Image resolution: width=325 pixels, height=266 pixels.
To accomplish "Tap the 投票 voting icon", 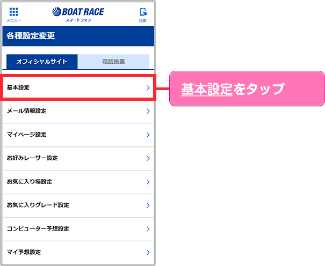I will (142, 14).
